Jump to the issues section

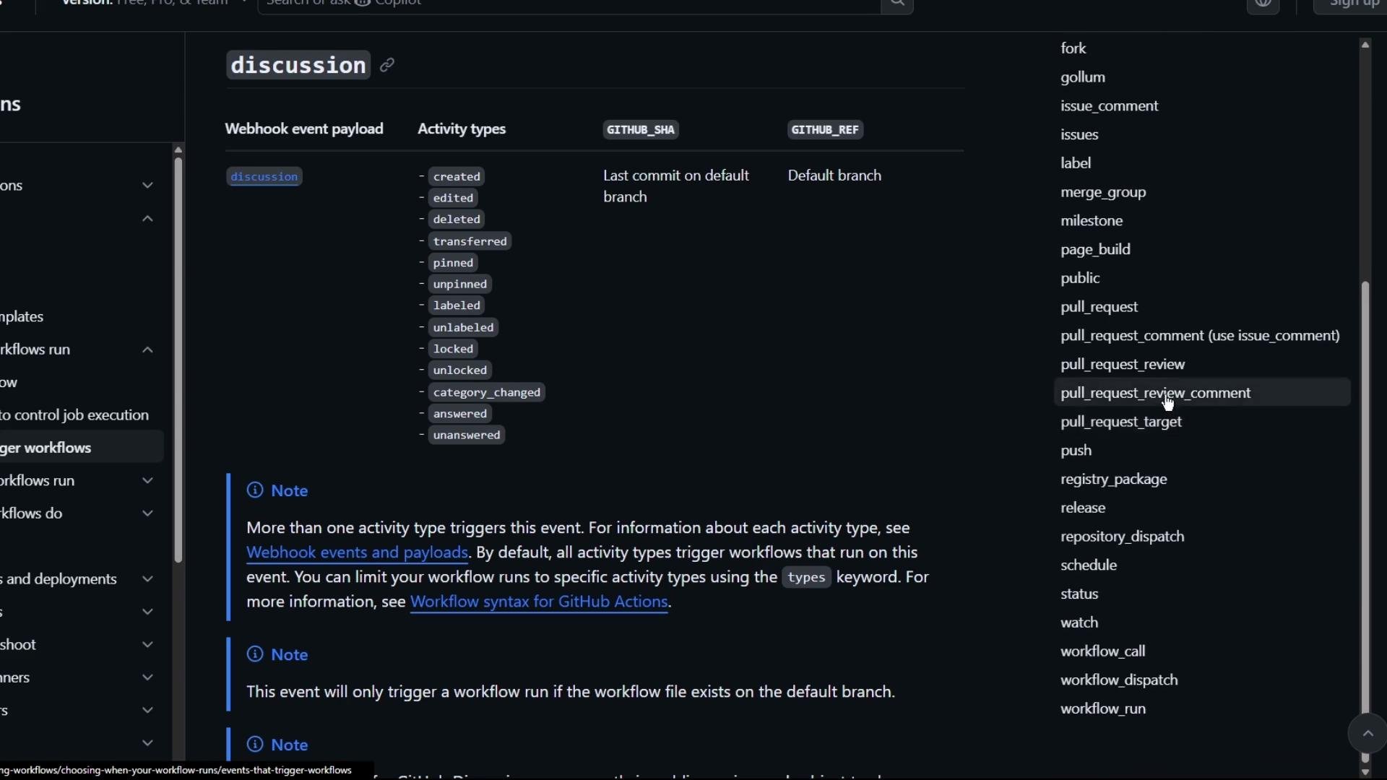pos(1079,135)
